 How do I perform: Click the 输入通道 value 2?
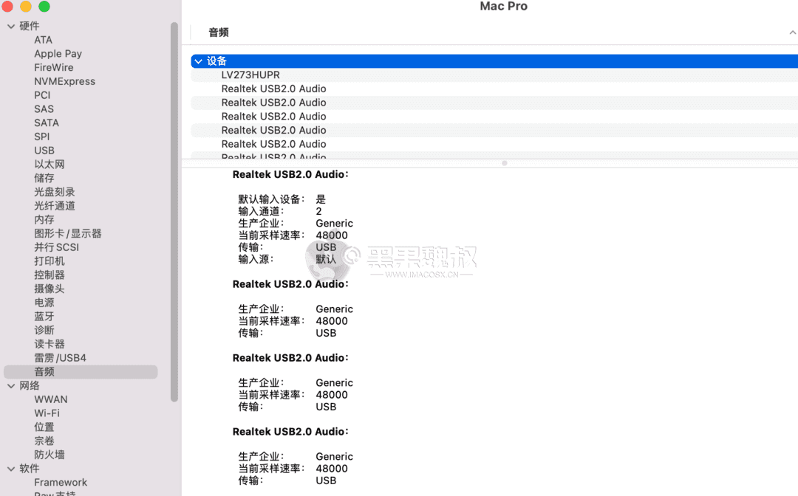(318, 211)
